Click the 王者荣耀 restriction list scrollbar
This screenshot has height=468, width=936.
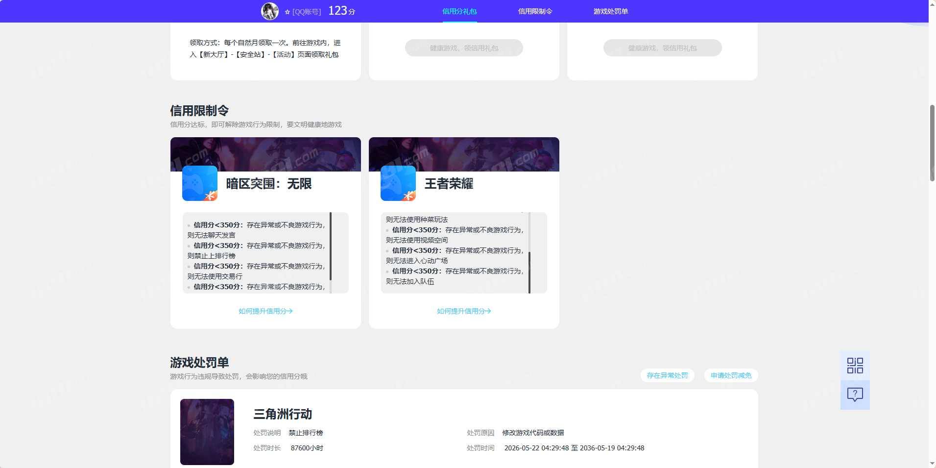click(x=529, y=272)
